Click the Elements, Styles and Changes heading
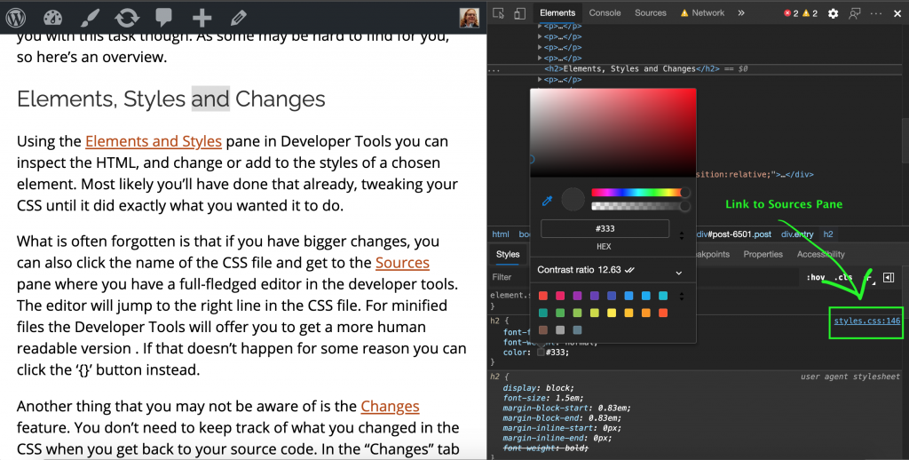 171,99
